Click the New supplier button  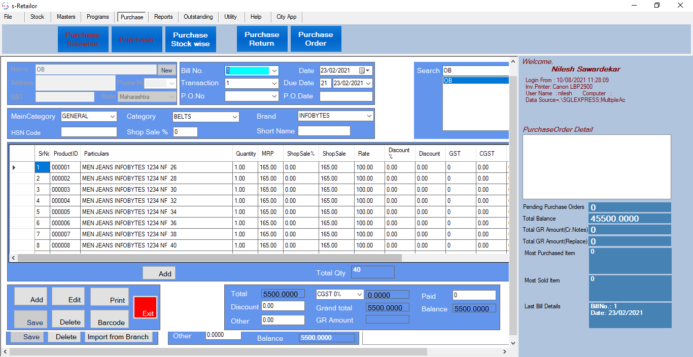[x=166, y=70]
